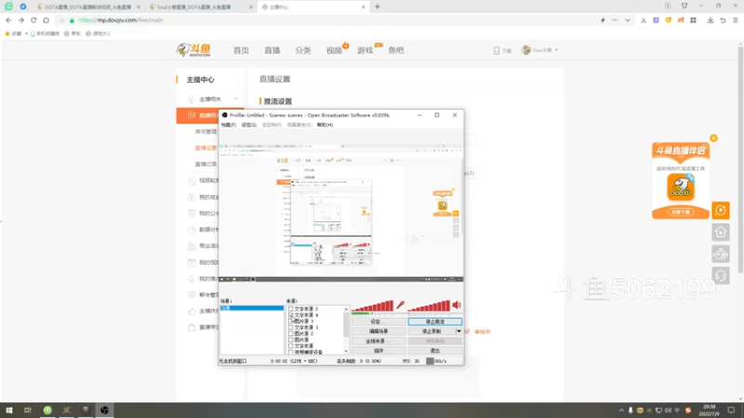Toggle the 图片源 source checkbox
The width and height of the screenshot is (744, 418).
pyautogui.click(x=291, y=340)
